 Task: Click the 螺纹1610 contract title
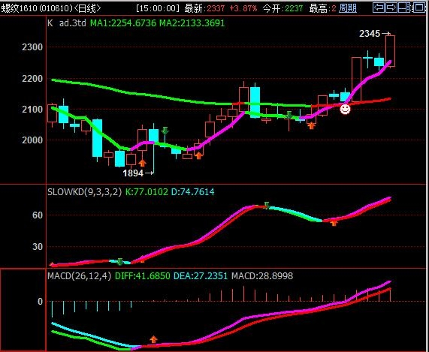[x=19, y=8]
